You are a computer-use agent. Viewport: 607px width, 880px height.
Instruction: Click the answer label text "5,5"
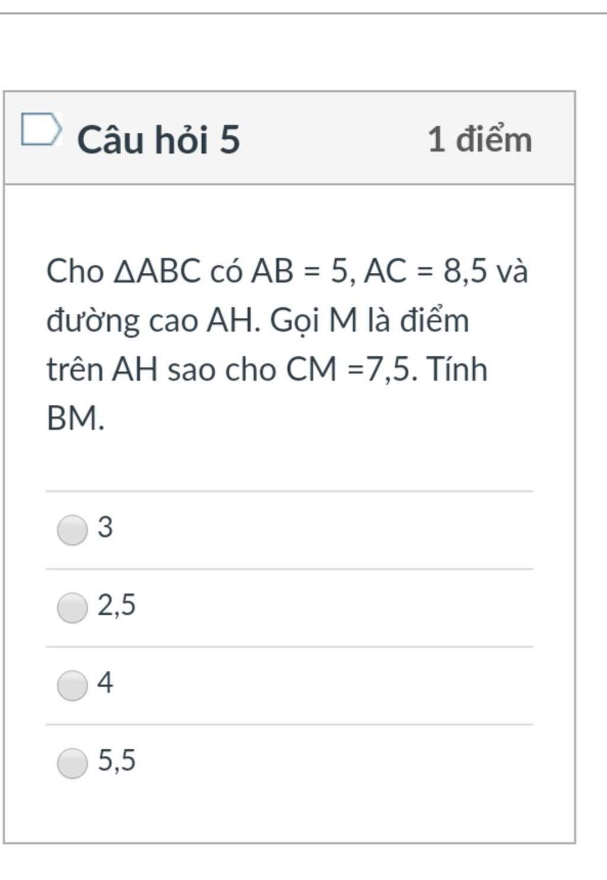(117, 760)
